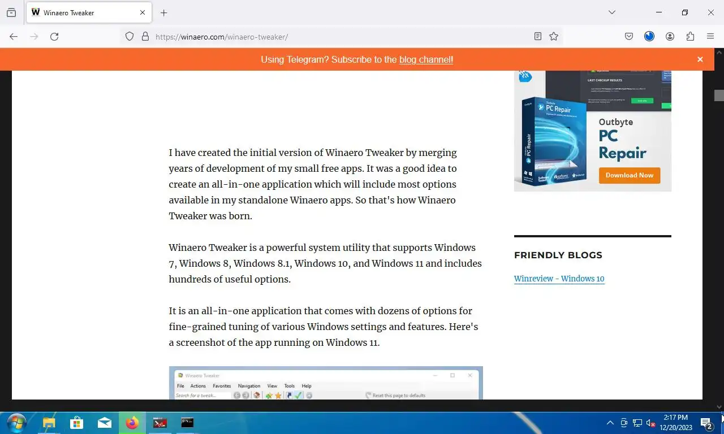
Task: Open the Firefox account icon
Action: pos(670,36)
